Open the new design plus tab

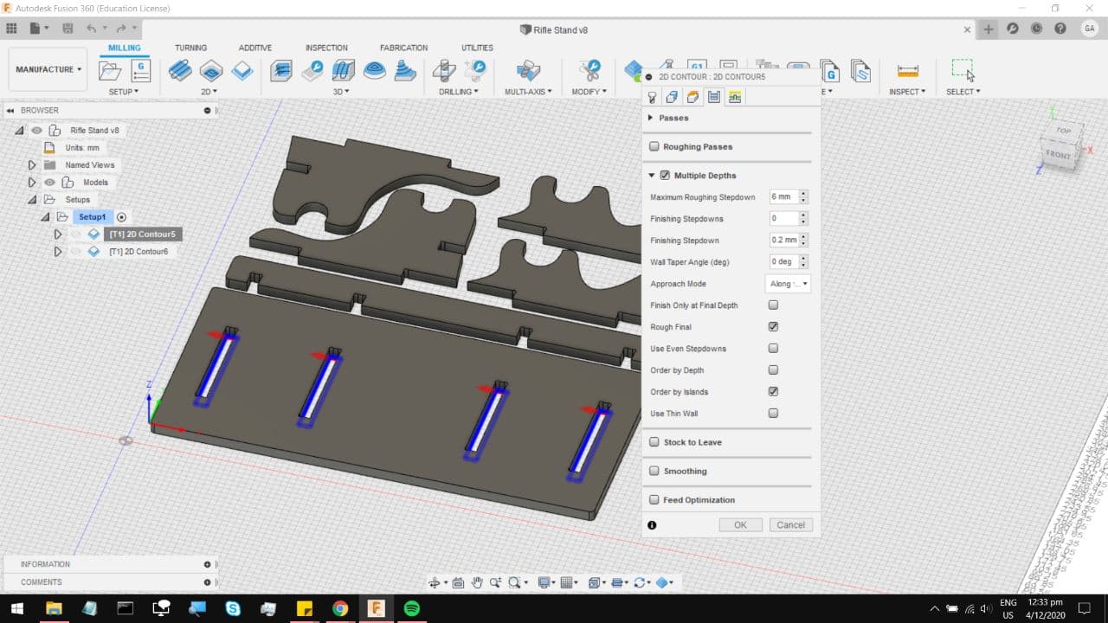pos(989,29)
